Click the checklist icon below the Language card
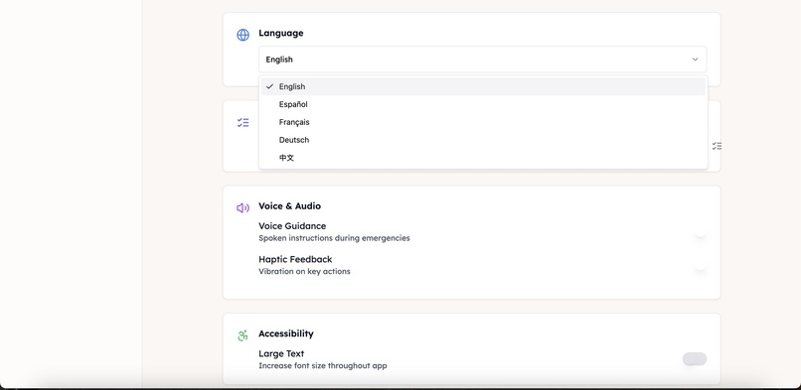Viewport: 801px width, 390px height. 242,123
